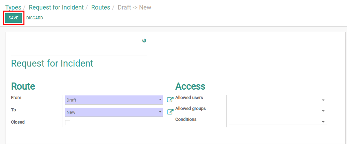The image size is (347, 144).
Task: Navigate to Routes breadcrumb
Action: [101, 7]
